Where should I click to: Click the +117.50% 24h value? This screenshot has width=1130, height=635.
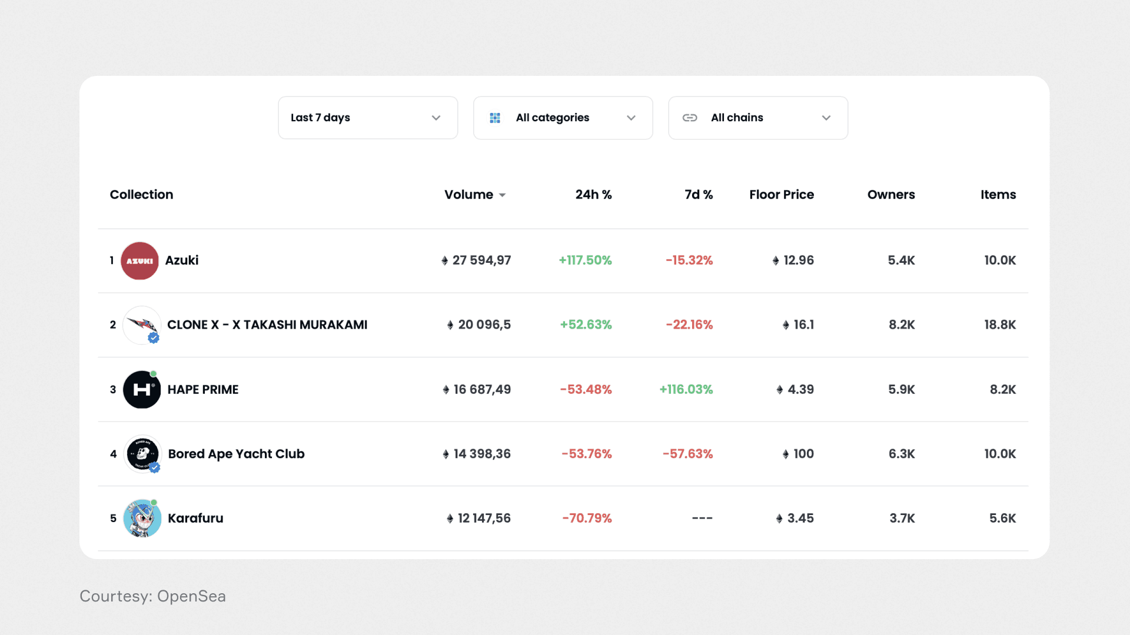(585, 260)
